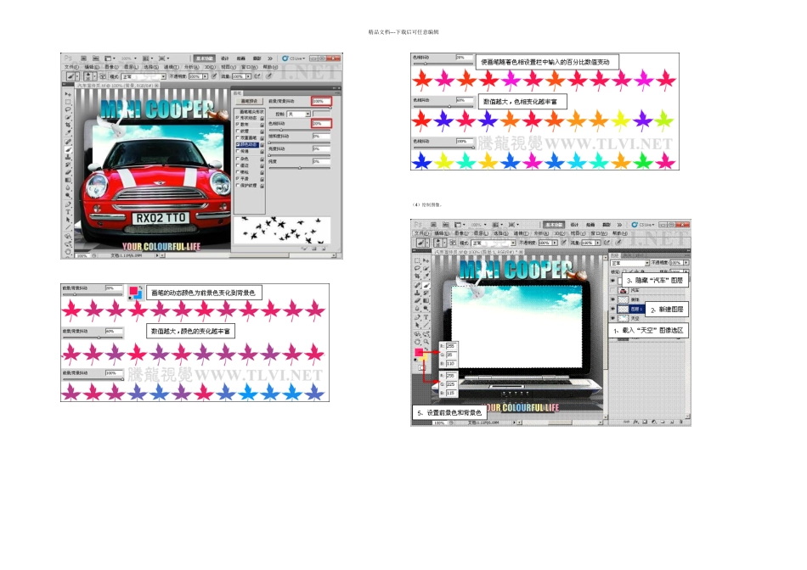Select Rectangular Marquee tool in car window
The width and height of the screenshot is (807, 570).
point(68,102)
